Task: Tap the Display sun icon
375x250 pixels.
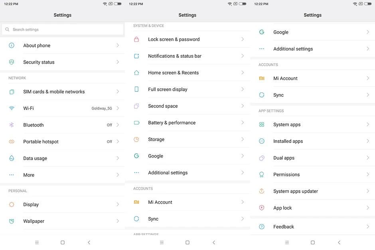Action: click(12, 205)
